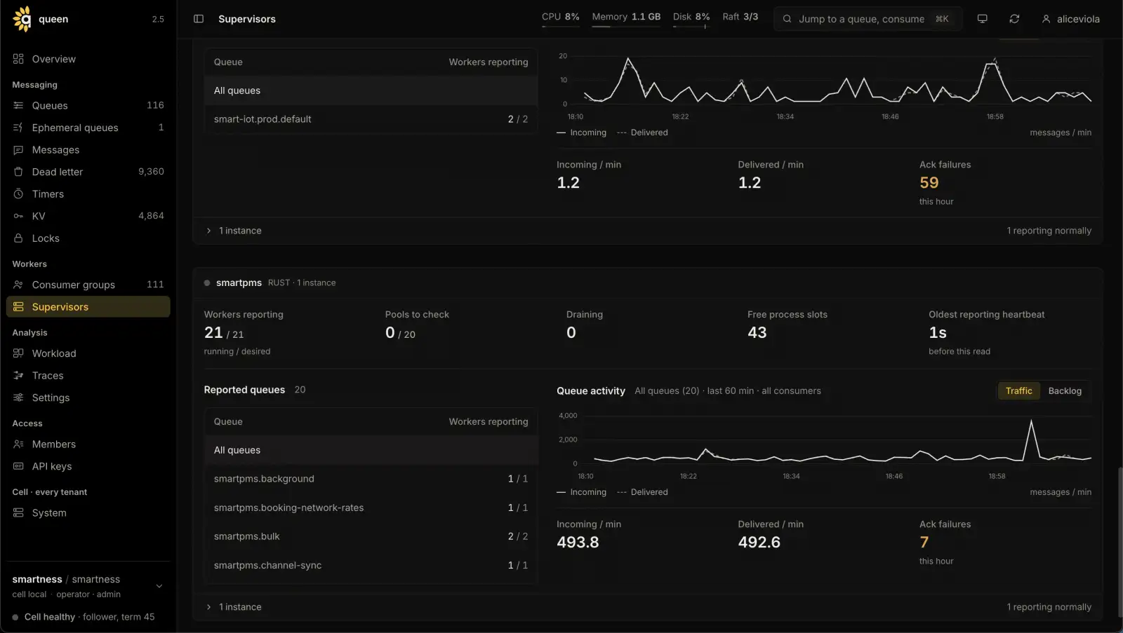Click the KV key icon
This screenshot has width=1123, height=633.
[x=18, y=216]
